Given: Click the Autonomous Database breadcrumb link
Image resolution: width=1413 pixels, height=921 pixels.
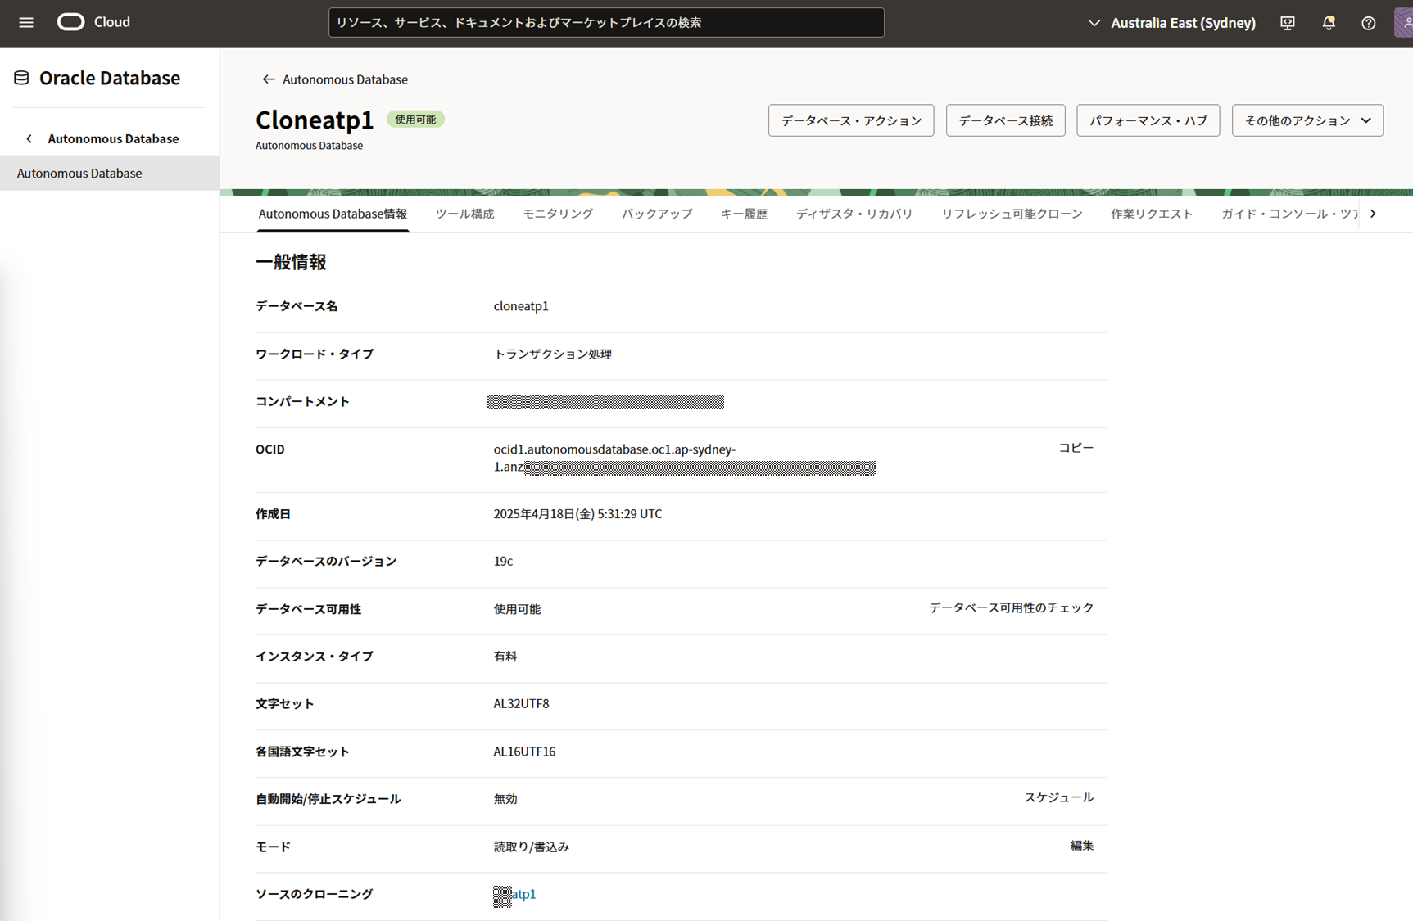Looking at the screenshot, I should [345, 79].
